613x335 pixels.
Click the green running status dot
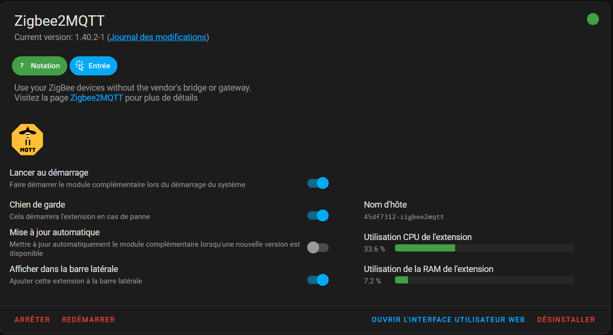tap(592, 19)
